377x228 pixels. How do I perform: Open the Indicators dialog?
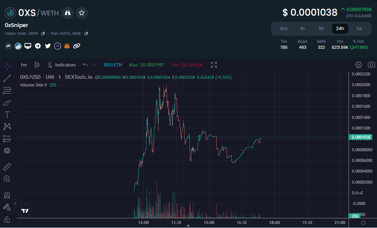tap(62, 64)
